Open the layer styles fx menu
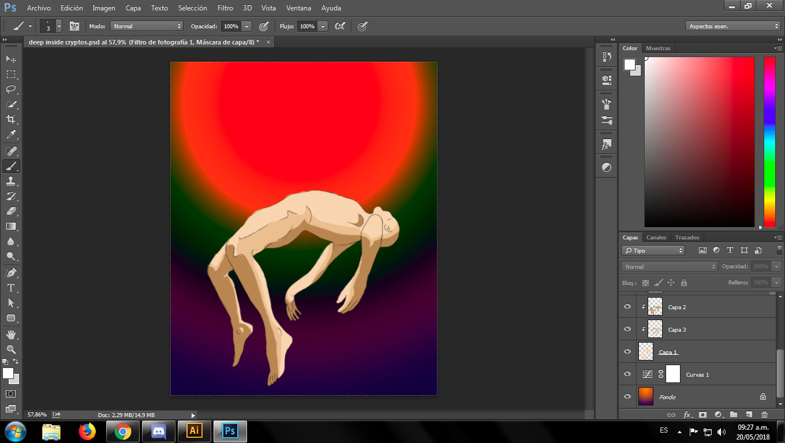 (x=687, y=414)
